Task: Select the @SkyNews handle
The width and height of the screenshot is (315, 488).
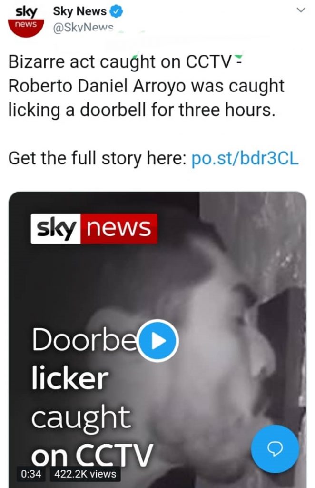Action: click(84, 28)
